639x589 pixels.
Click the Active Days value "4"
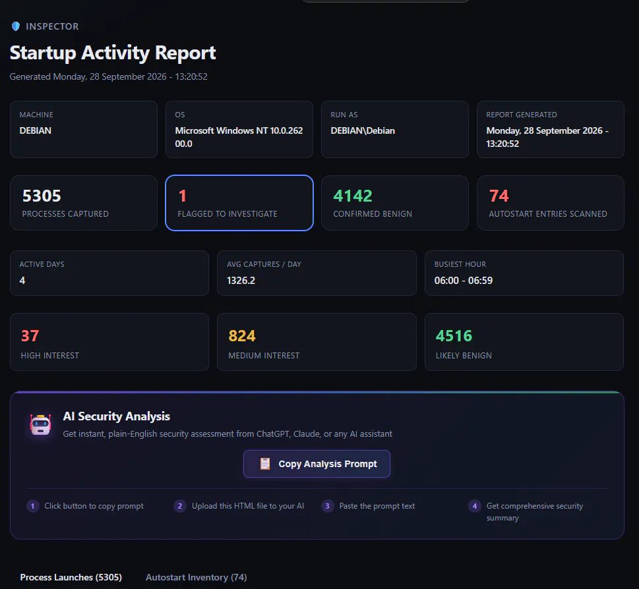(22, 281)
